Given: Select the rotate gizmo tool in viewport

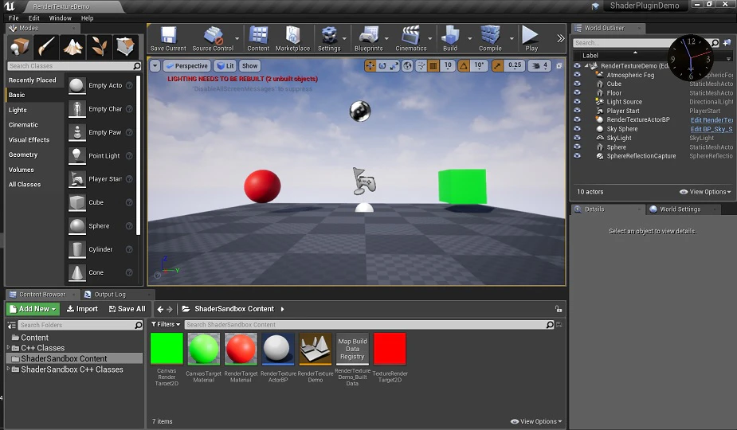Looking at the screenshot, I should coord(382,66).
